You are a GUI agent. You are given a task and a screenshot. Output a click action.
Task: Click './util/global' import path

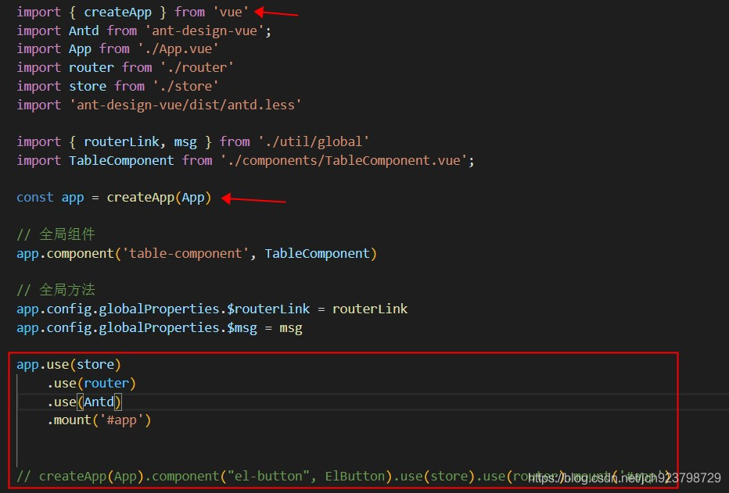(x=314, y=141)
